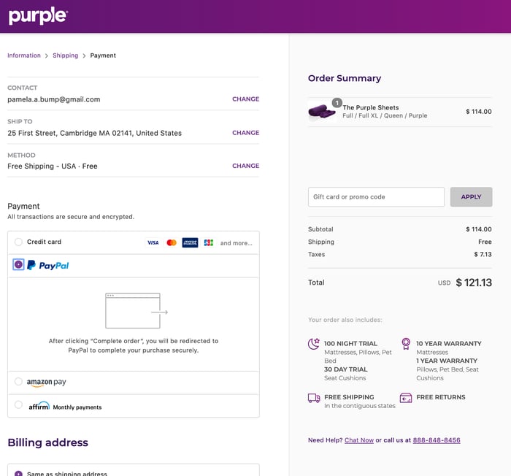The image size is (511, 476).
Task: Select the Amazon Pay radio button
Action: pyautogui.click(x=18, y=382)
